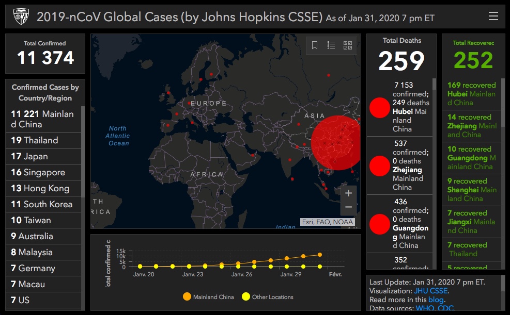Viewport: 510px width, 315px height.
Task: Click the last Mainland China chart point
Action: [320, 255]
